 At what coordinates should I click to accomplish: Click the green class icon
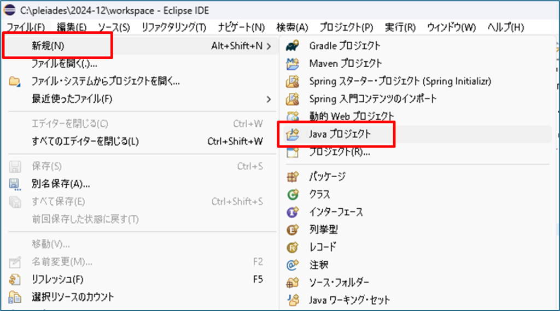click(x=294, y=194)
